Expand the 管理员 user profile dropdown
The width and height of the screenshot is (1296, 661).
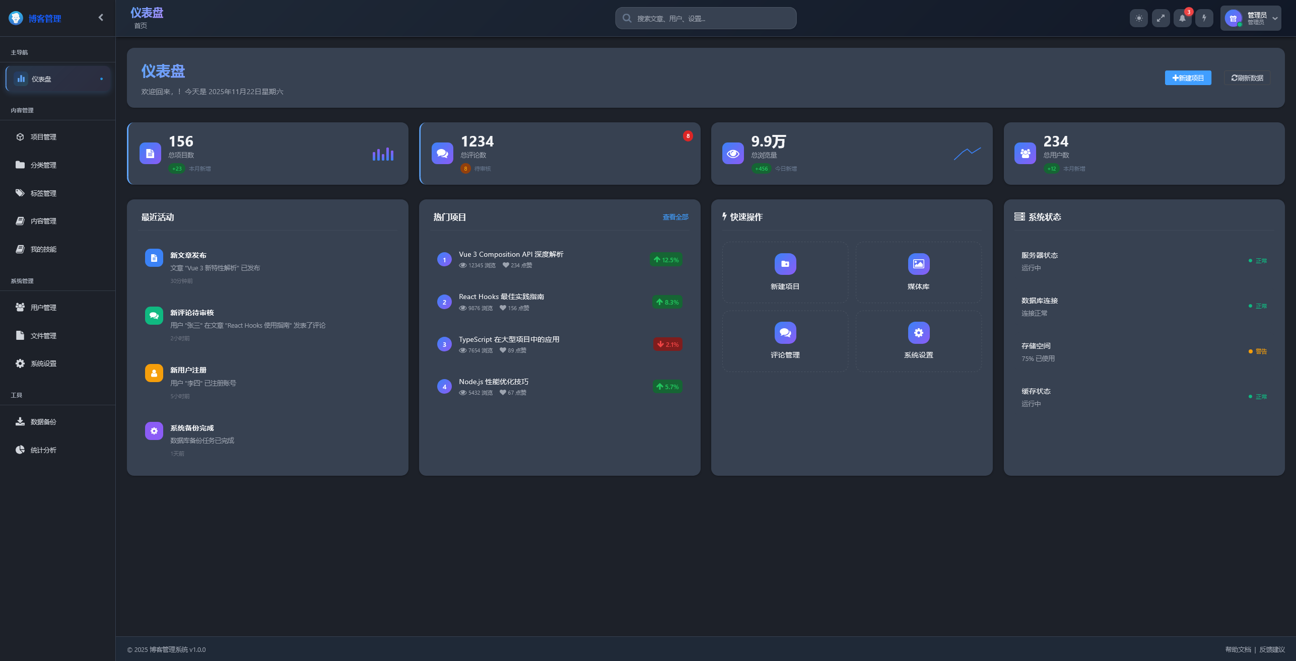[x=1250, y=18]
